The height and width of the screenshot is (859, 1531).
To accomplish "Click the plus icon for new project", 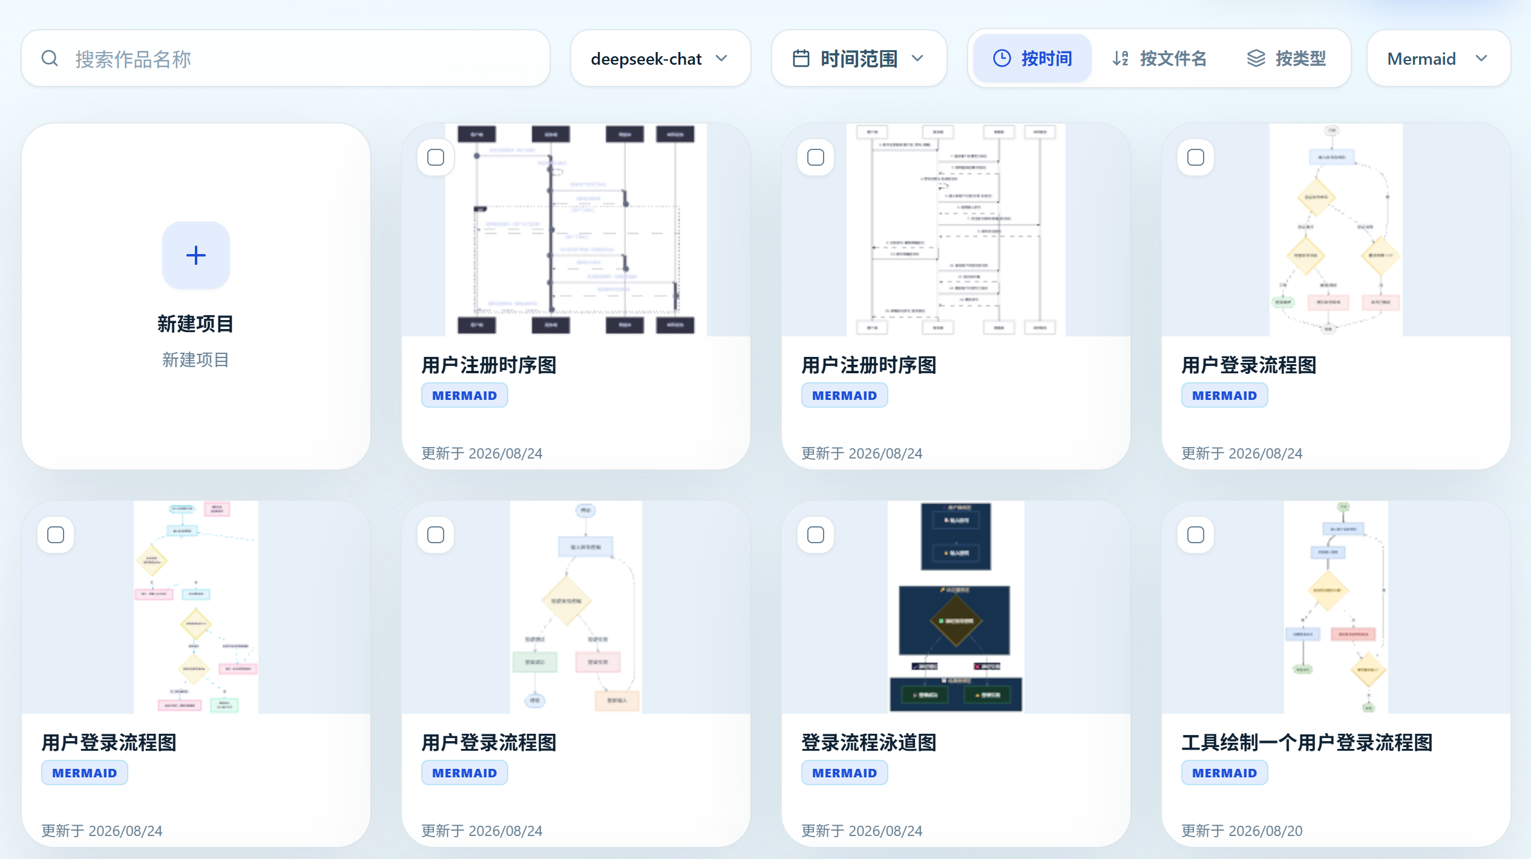I will click(195, 255).
